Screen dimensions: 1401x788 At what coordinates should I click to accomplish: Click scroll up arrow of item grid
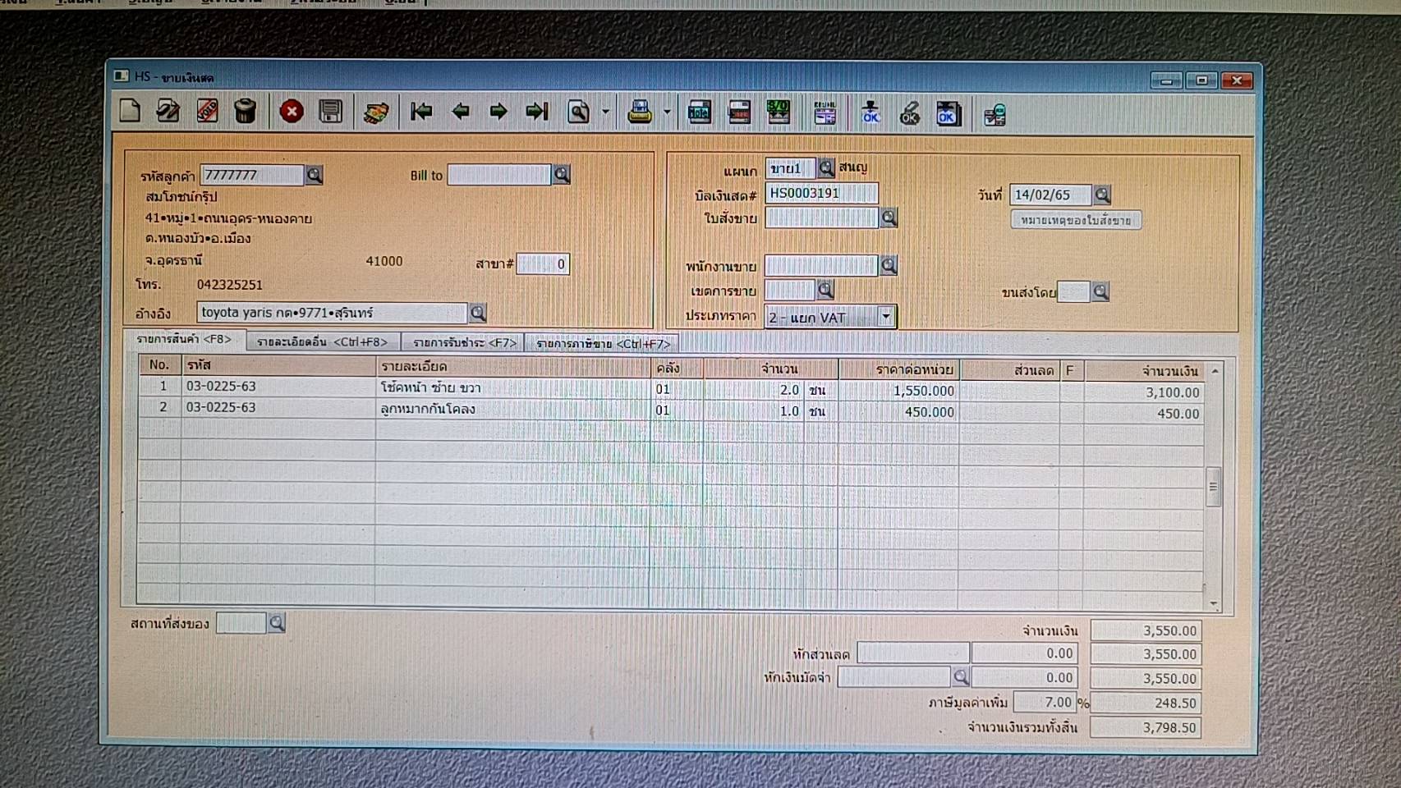coord(1215,372)
